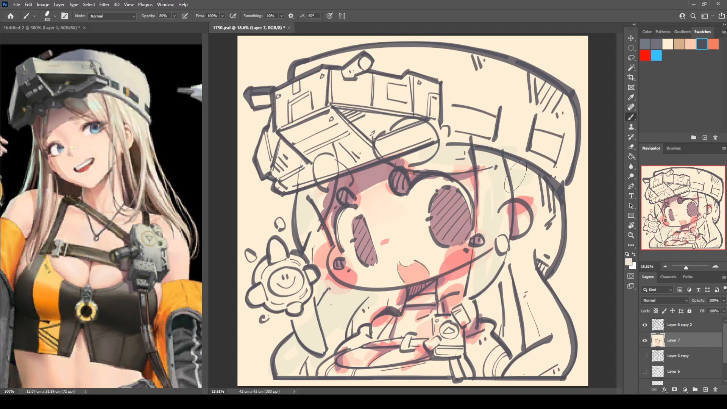
Task: Switch to the Gradients tab
Action: [x=682, y=32]
